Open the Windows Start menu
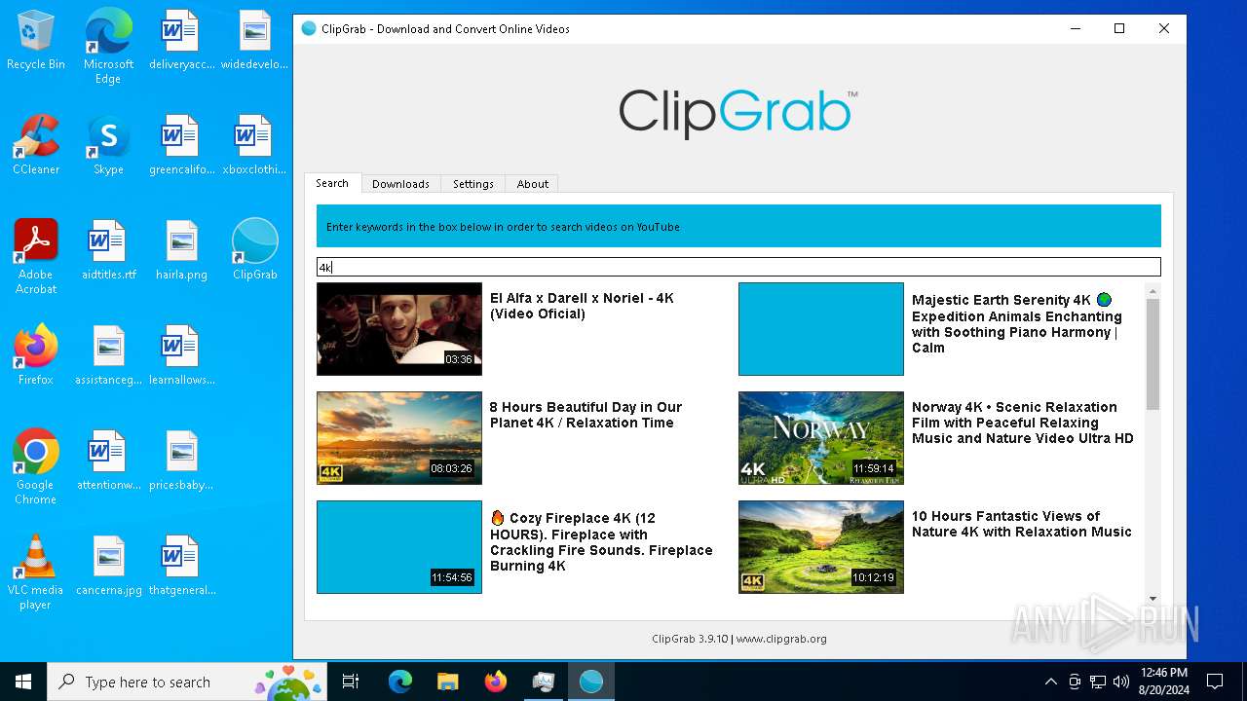 23,682
